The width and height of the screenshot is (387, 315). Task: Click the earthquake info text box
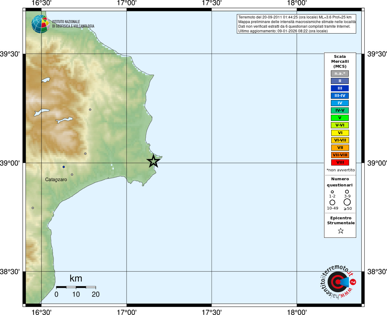296,24
